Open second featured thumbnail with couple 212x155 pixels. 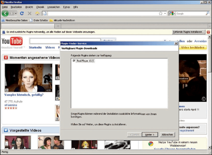pyautogui.click(x=51, y=143)
